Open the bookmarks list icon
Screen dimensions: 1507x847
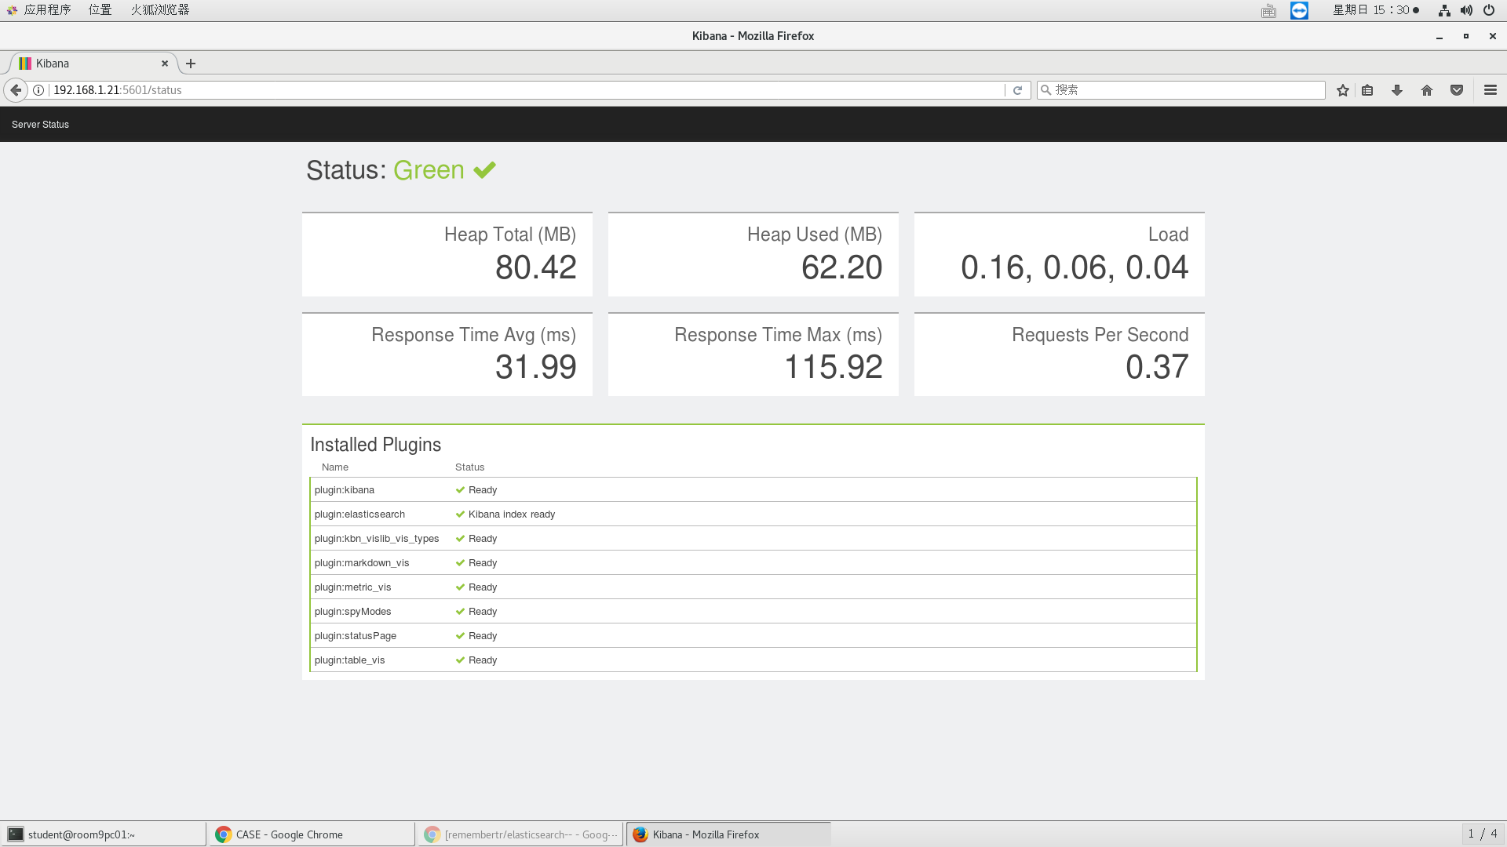[1367, 90]
